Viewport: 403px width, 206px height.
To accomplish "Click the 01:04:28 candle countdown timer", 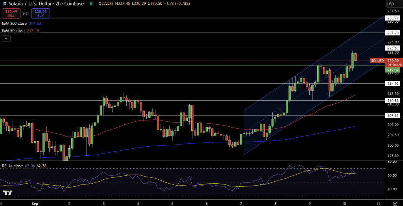I will pyautogui.click(x=394, y=65).
